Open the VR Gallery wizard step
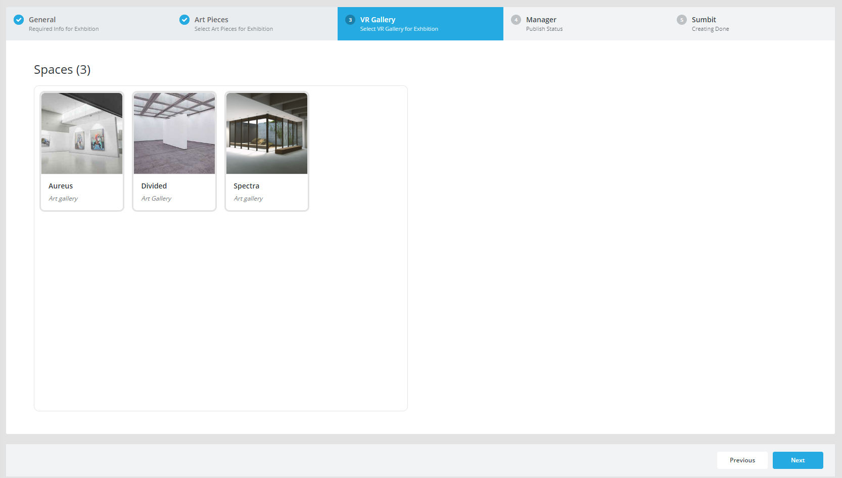This screenshot has height=478, width=842. pyautogui.click(x=420, y=24)
